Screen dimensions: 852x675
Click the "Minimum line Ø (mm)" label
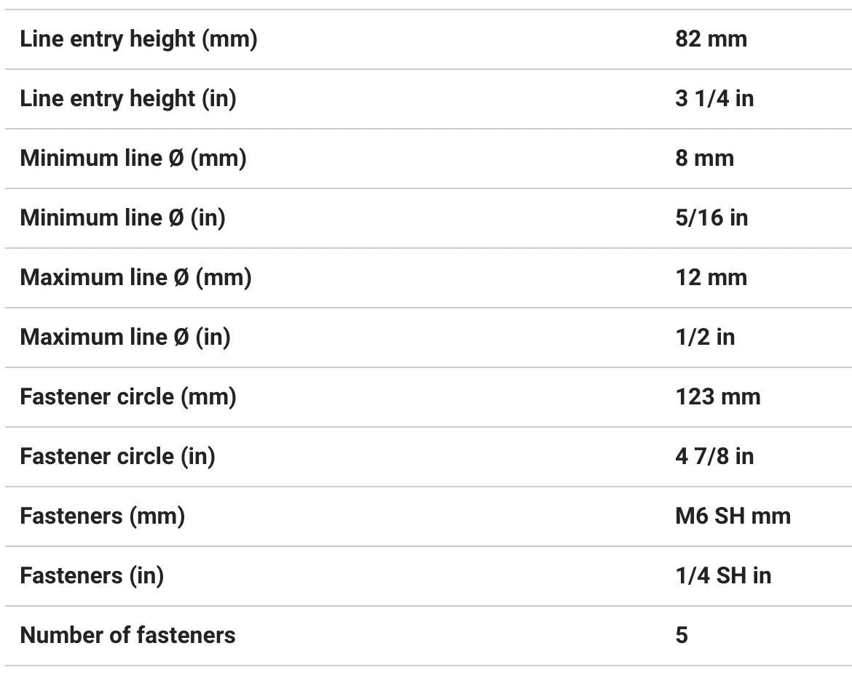[133, 159]
